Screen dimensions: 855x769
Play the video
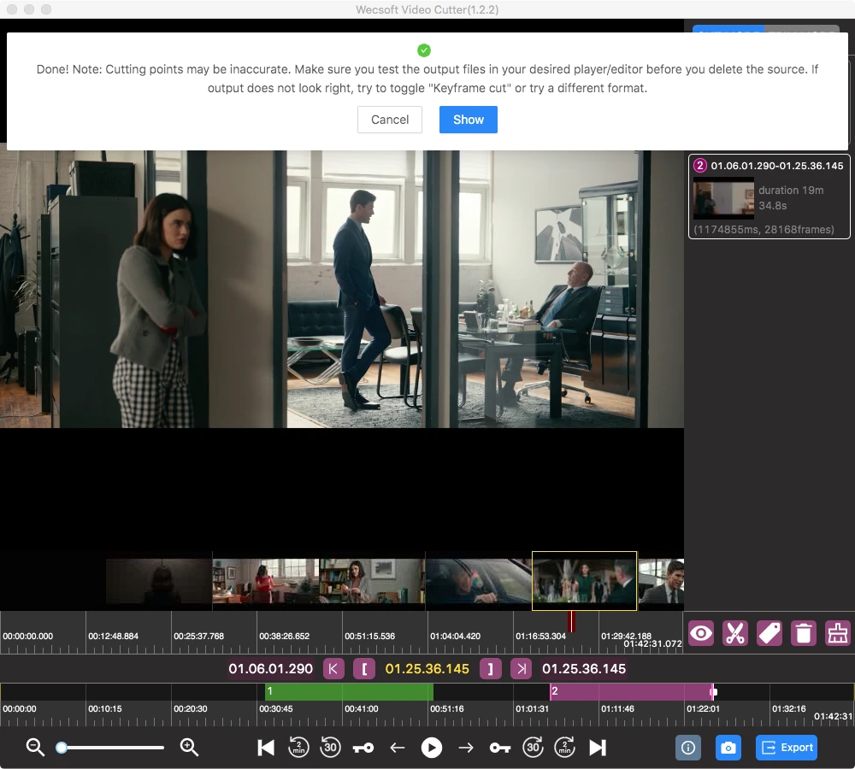pos(431,747)
